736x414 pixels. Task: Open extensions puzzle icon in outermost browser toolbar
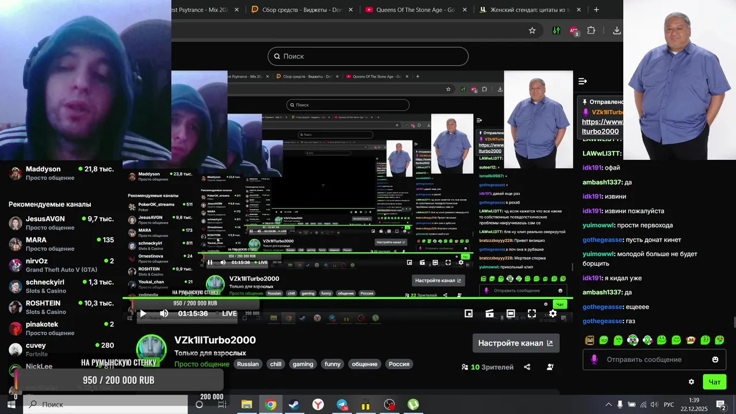[591, 30]
